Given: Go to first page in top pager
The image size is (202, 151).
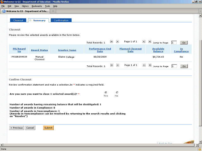Looking at the screenshot, I should pyautogui.click(x=111, y=42).
